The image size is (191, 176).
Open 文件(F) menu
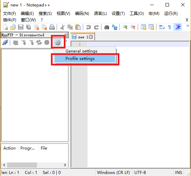[x=9, y=14]
